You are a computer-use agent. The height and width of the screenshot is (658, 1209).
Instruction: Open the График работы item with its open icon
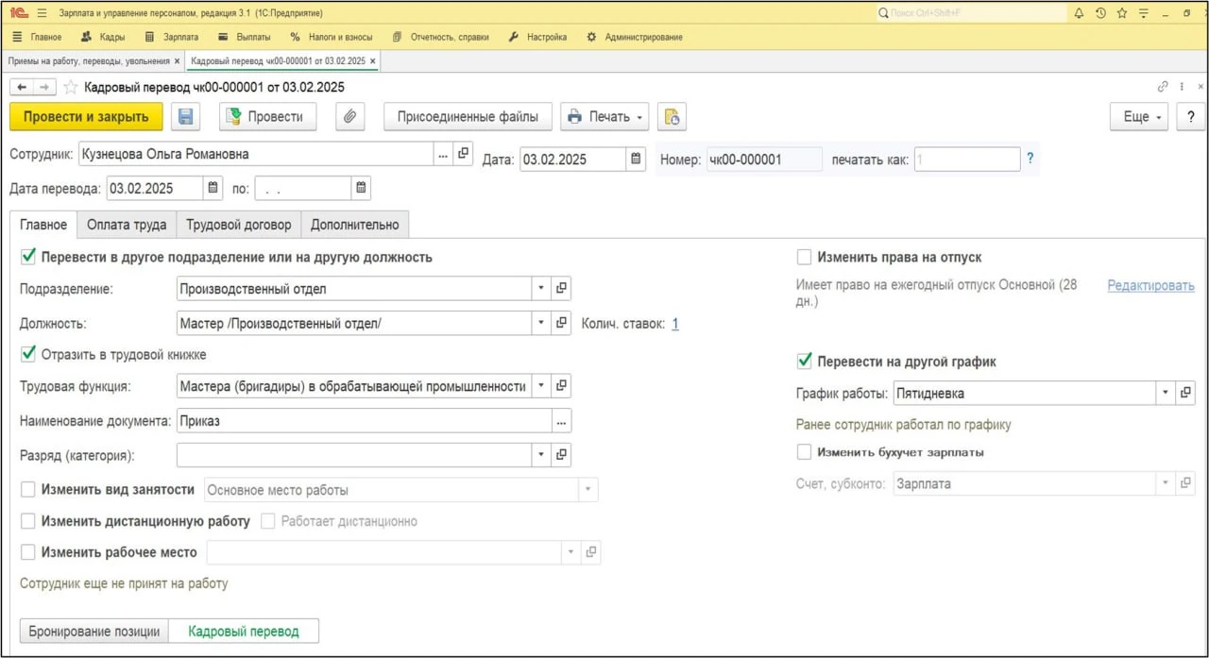coord(1185,393)
